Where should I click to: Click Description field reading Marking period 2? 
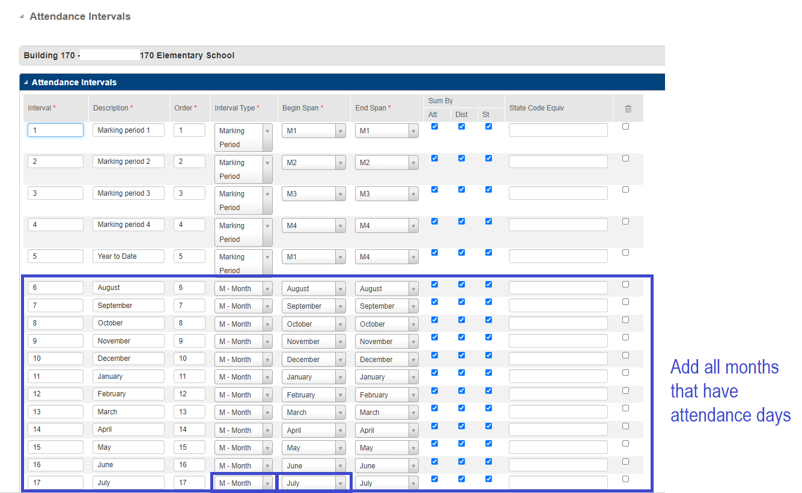(128, 162)
